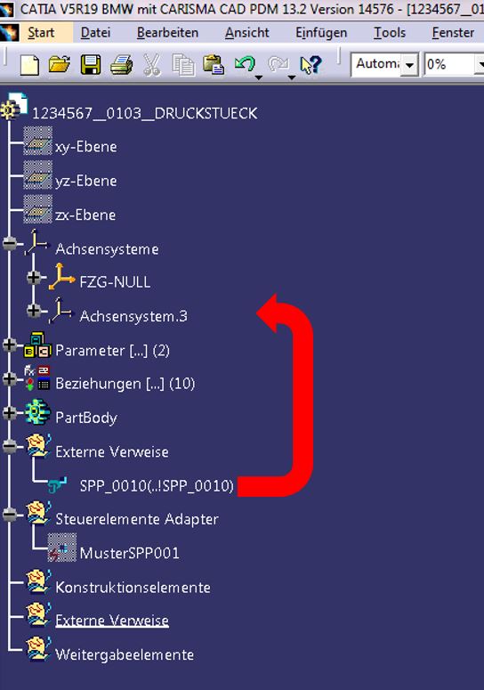Select the underlined Externe Verweise item
The height and width of the screenshot is (690, 484).
(x=112, y=620)
